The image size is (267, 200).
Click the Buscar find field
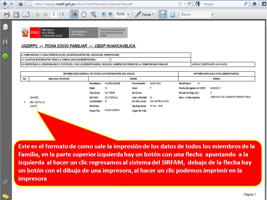tap(196, 14)
